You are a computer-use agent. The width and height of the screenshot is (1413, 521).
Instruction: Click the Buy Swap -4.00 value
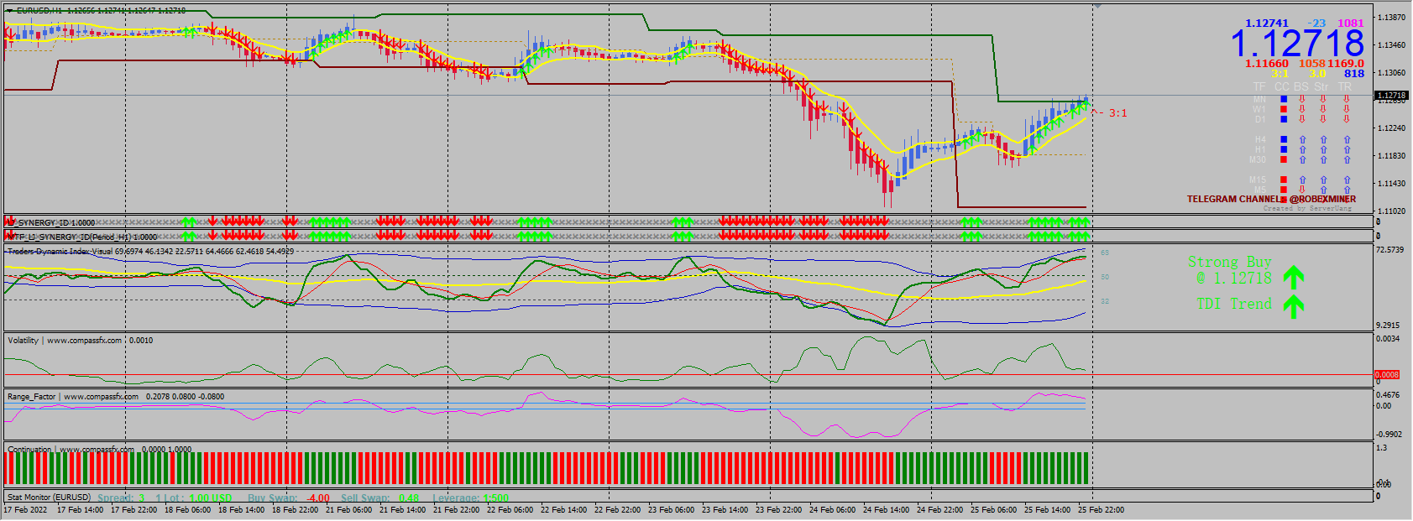coord(318,498)
